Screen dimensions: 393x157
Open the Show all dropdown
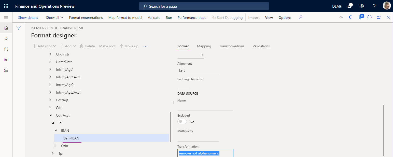click(x=54, y=18)
